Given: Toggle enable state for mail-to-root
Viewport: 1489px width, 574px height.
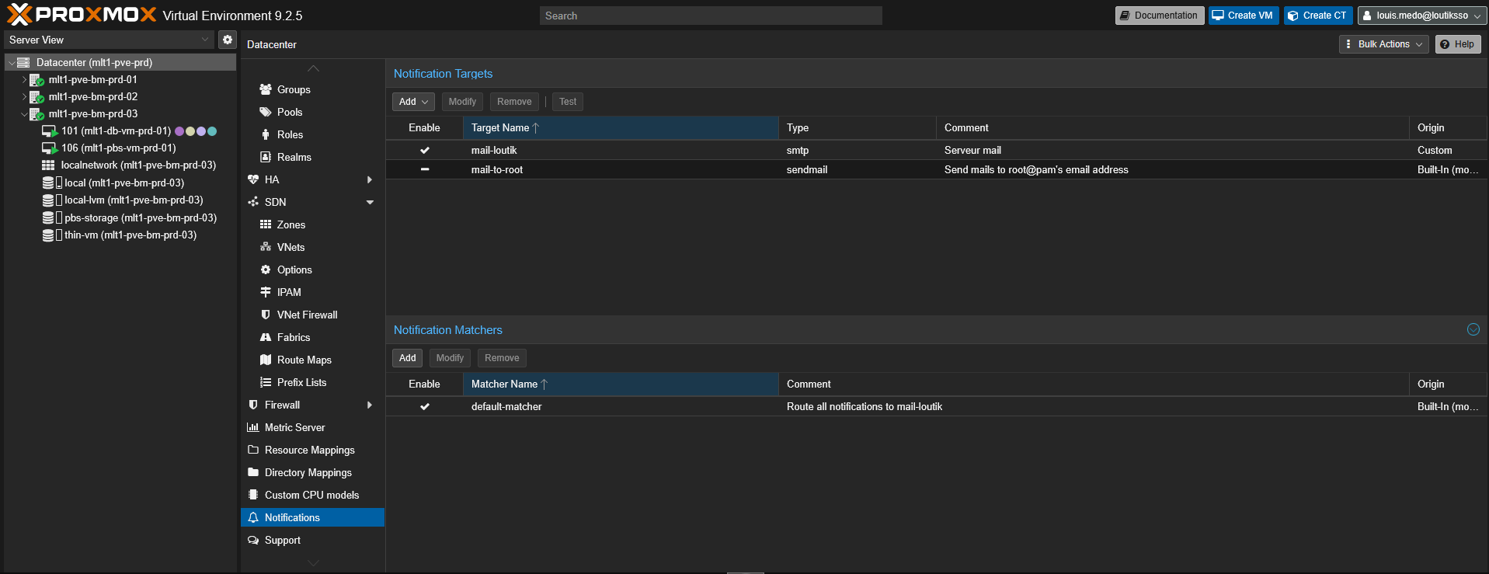Looking at the screenshot, I should click(x=425, y=169).
